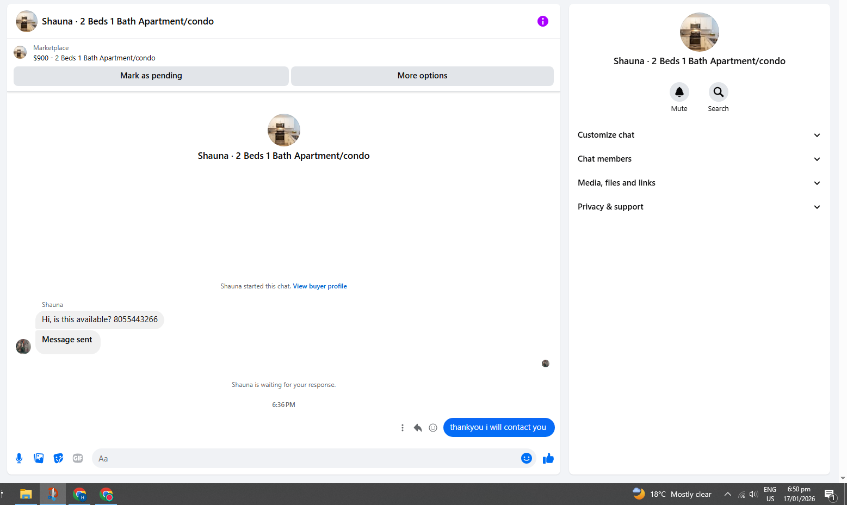Click the 'Message sent' bubble
Image resolution: width=847 pixels, height=505 pixels.
pos(67,342)
